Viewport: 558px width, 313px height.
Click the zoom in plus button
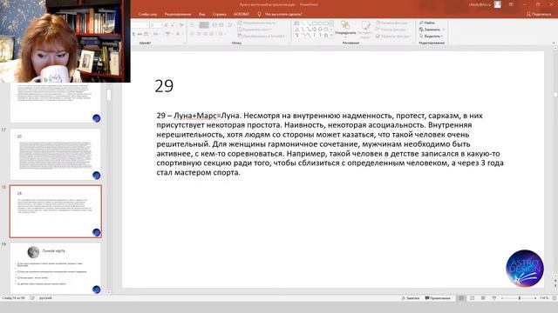[x=535, y=298]
